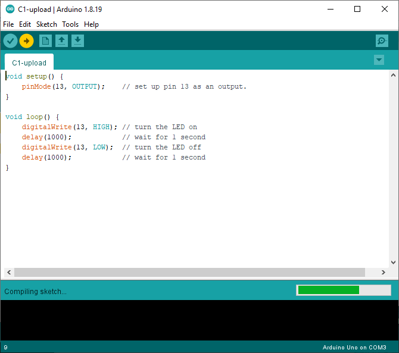Click the 'Compiling sketch...' status message
This screenshot has height=353, width=399.
pos(35,292)
